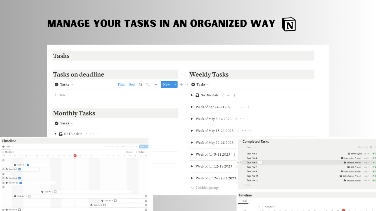The image size is (376, 211).
Task: Check Task No 8 checkbox in Timeline
Action: coord(104,205)
